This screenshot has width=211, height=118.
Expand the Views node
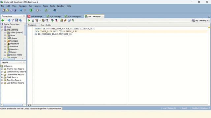pos(5,35)
